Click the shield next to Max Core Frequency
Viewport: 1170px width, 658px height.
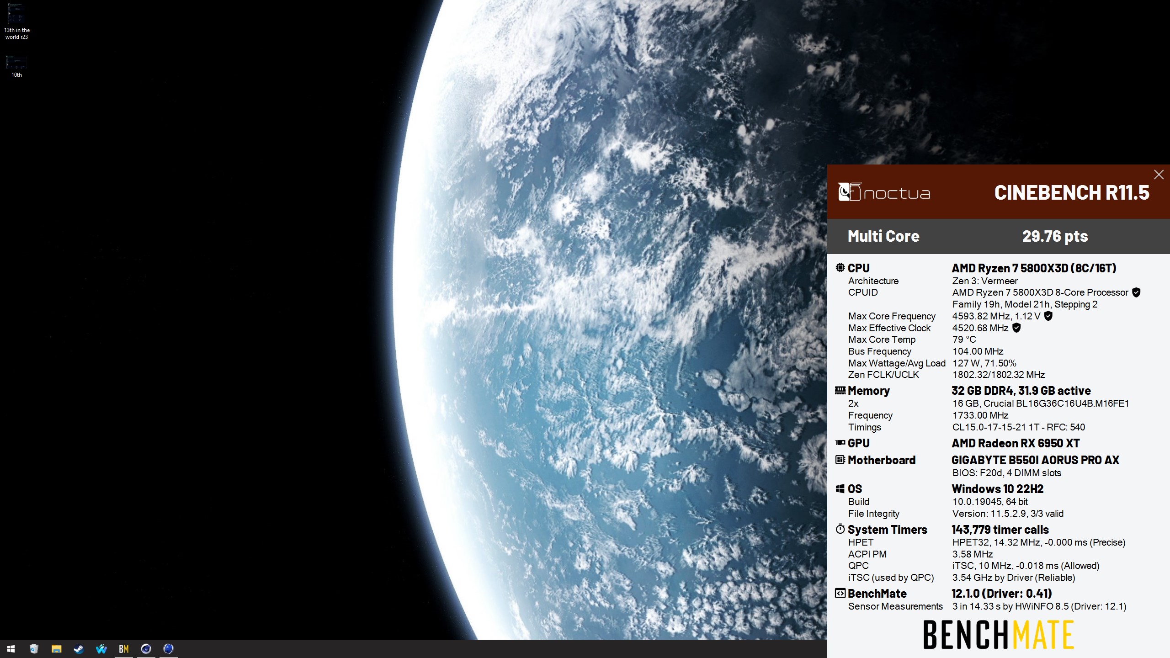click(x=1048, y=316)
